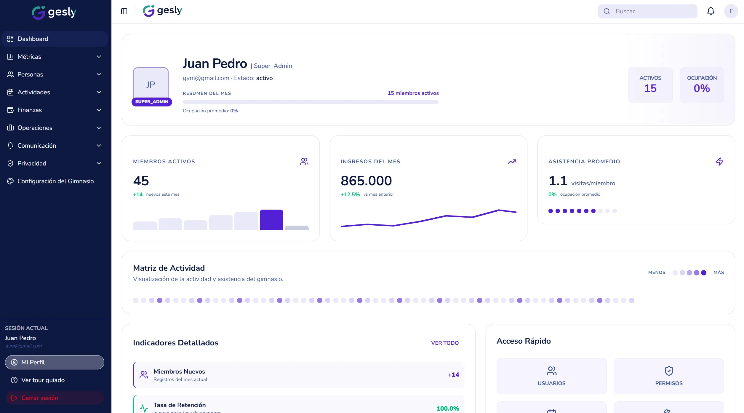Screen dimensions: 744x413
Task: Click the Miembros Activos people icon
Action: click(x=304, y=162)
